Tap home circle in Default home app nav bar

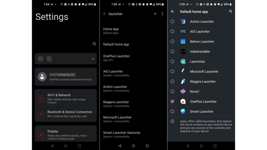[x=201, y=146]
